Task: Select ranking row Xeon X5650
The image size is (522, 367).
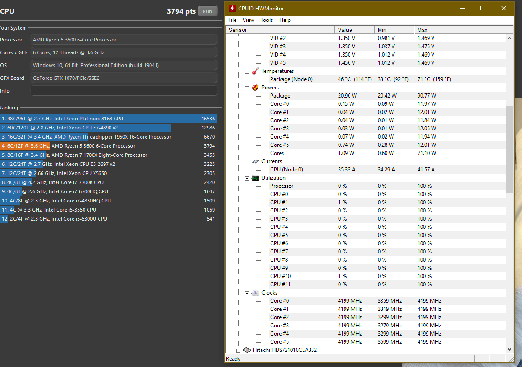Action: click(x=109, y=173)
